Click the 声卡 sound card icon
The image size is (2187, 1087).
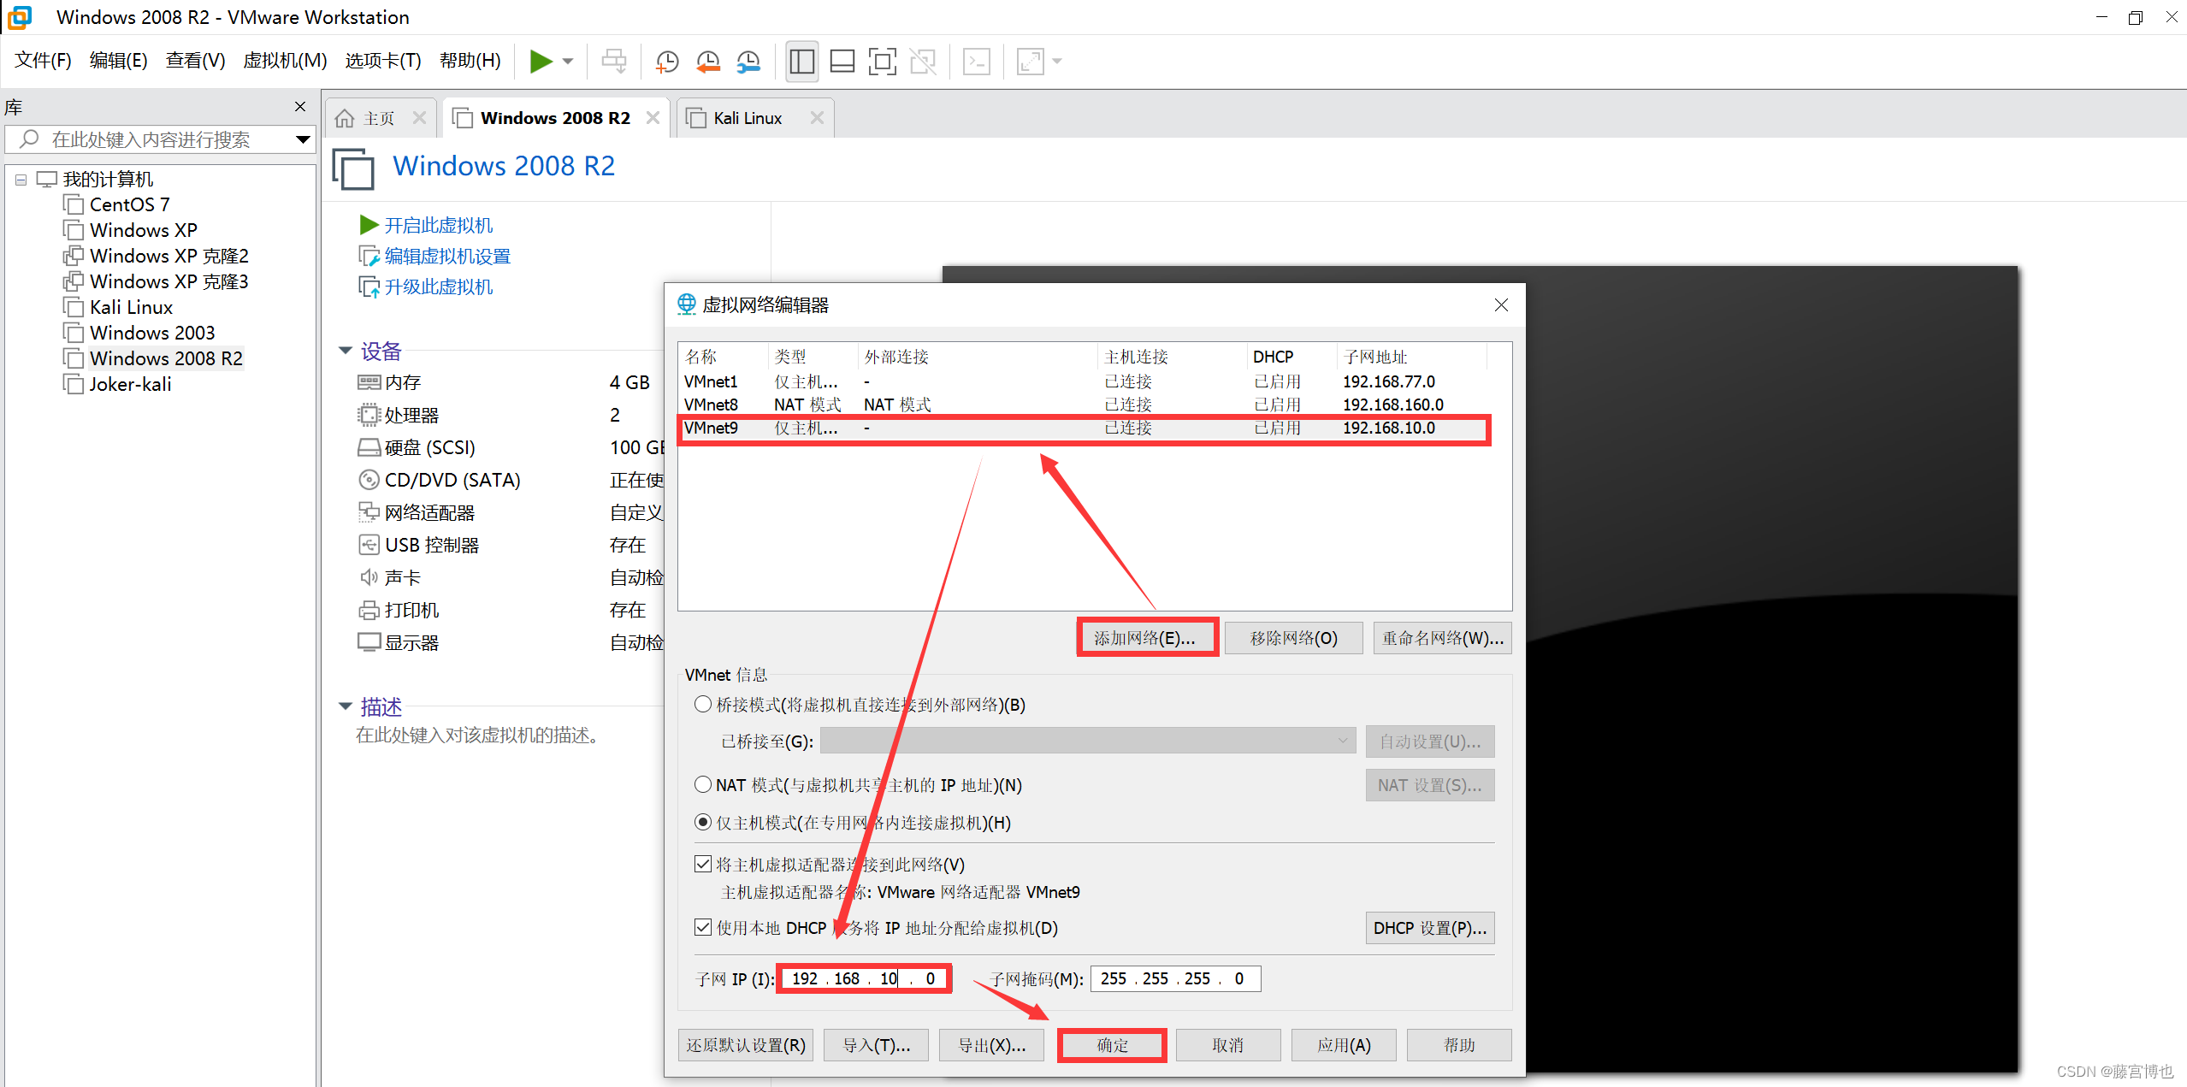coord(369,577)
